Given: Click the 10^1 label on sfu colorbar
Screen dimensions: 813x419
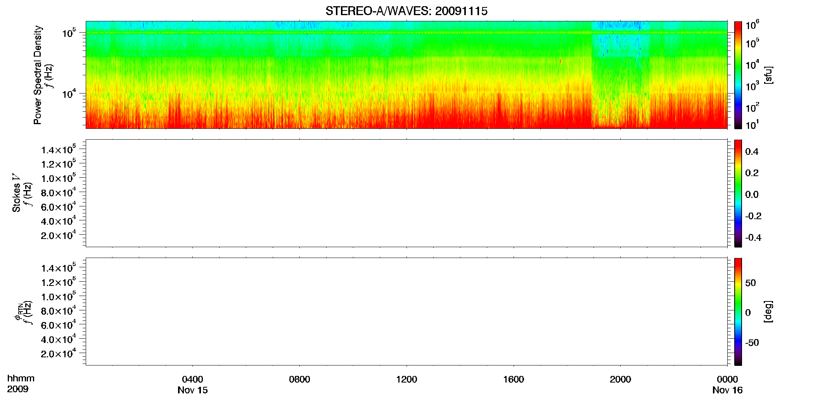Looking at the screenshot, I should pyautogui.click(x=752, y=125).
